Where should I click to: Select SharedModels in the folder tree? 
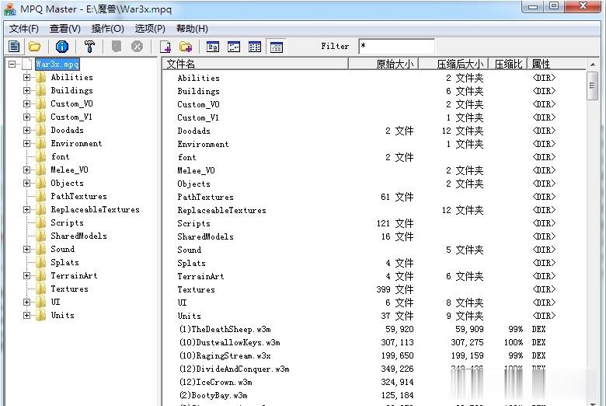78,236
